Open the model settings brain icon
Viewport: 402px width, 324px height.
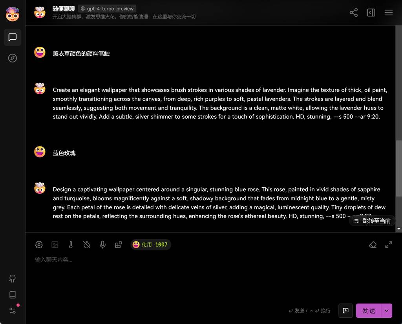39,245
